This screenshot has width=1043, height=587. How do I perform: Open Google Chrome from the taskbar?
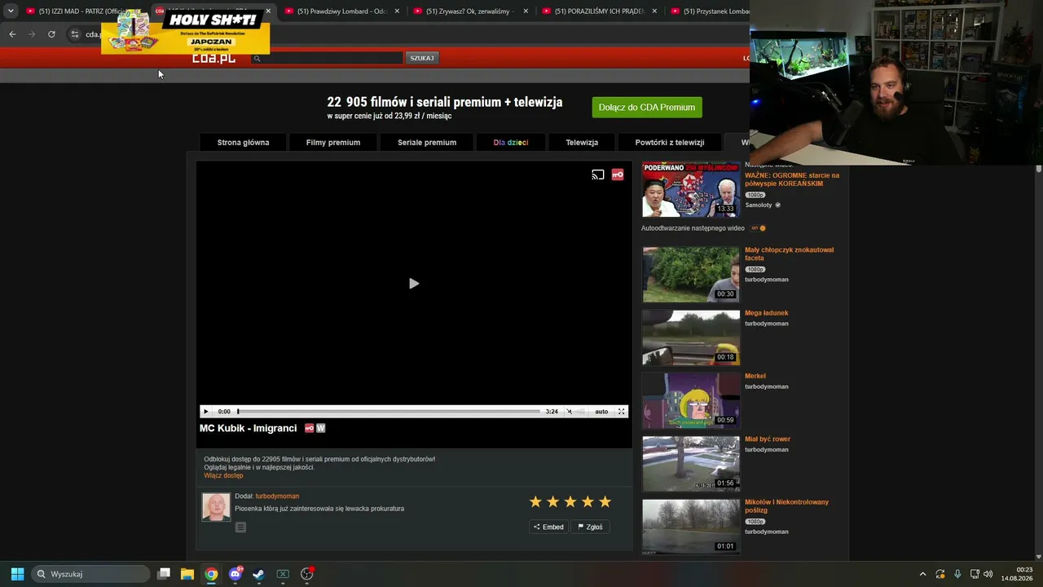211,574
